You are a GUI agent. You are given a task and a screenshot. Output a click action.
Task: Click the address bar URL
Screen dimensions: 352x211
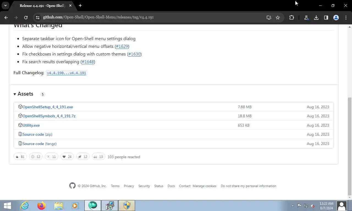(98, 17)
